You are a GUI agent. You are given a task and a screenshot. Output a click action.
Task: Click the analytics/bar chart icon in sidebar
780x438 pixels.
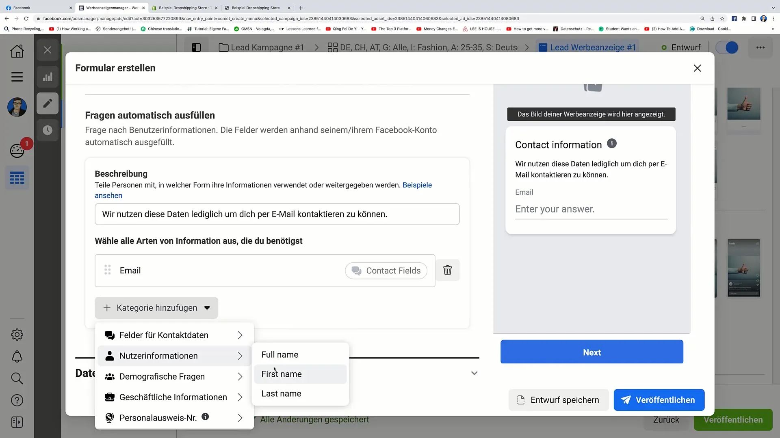pos(47,77)
